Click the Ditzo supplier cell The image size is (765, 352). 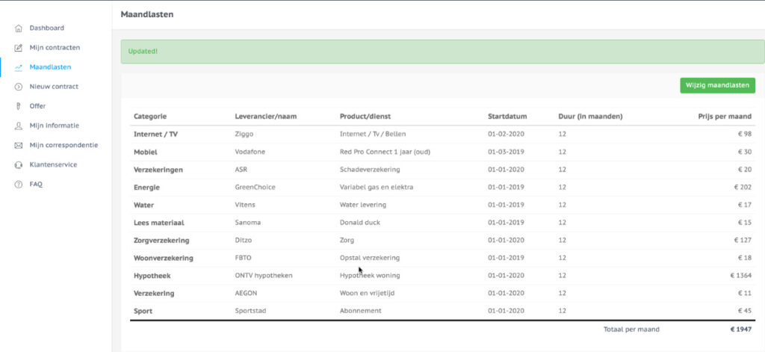point(244,241)
